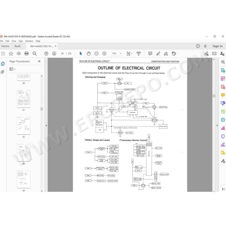
Task: Open Page Thumbnails pane icon in left rail
Action: coord(3,64)
